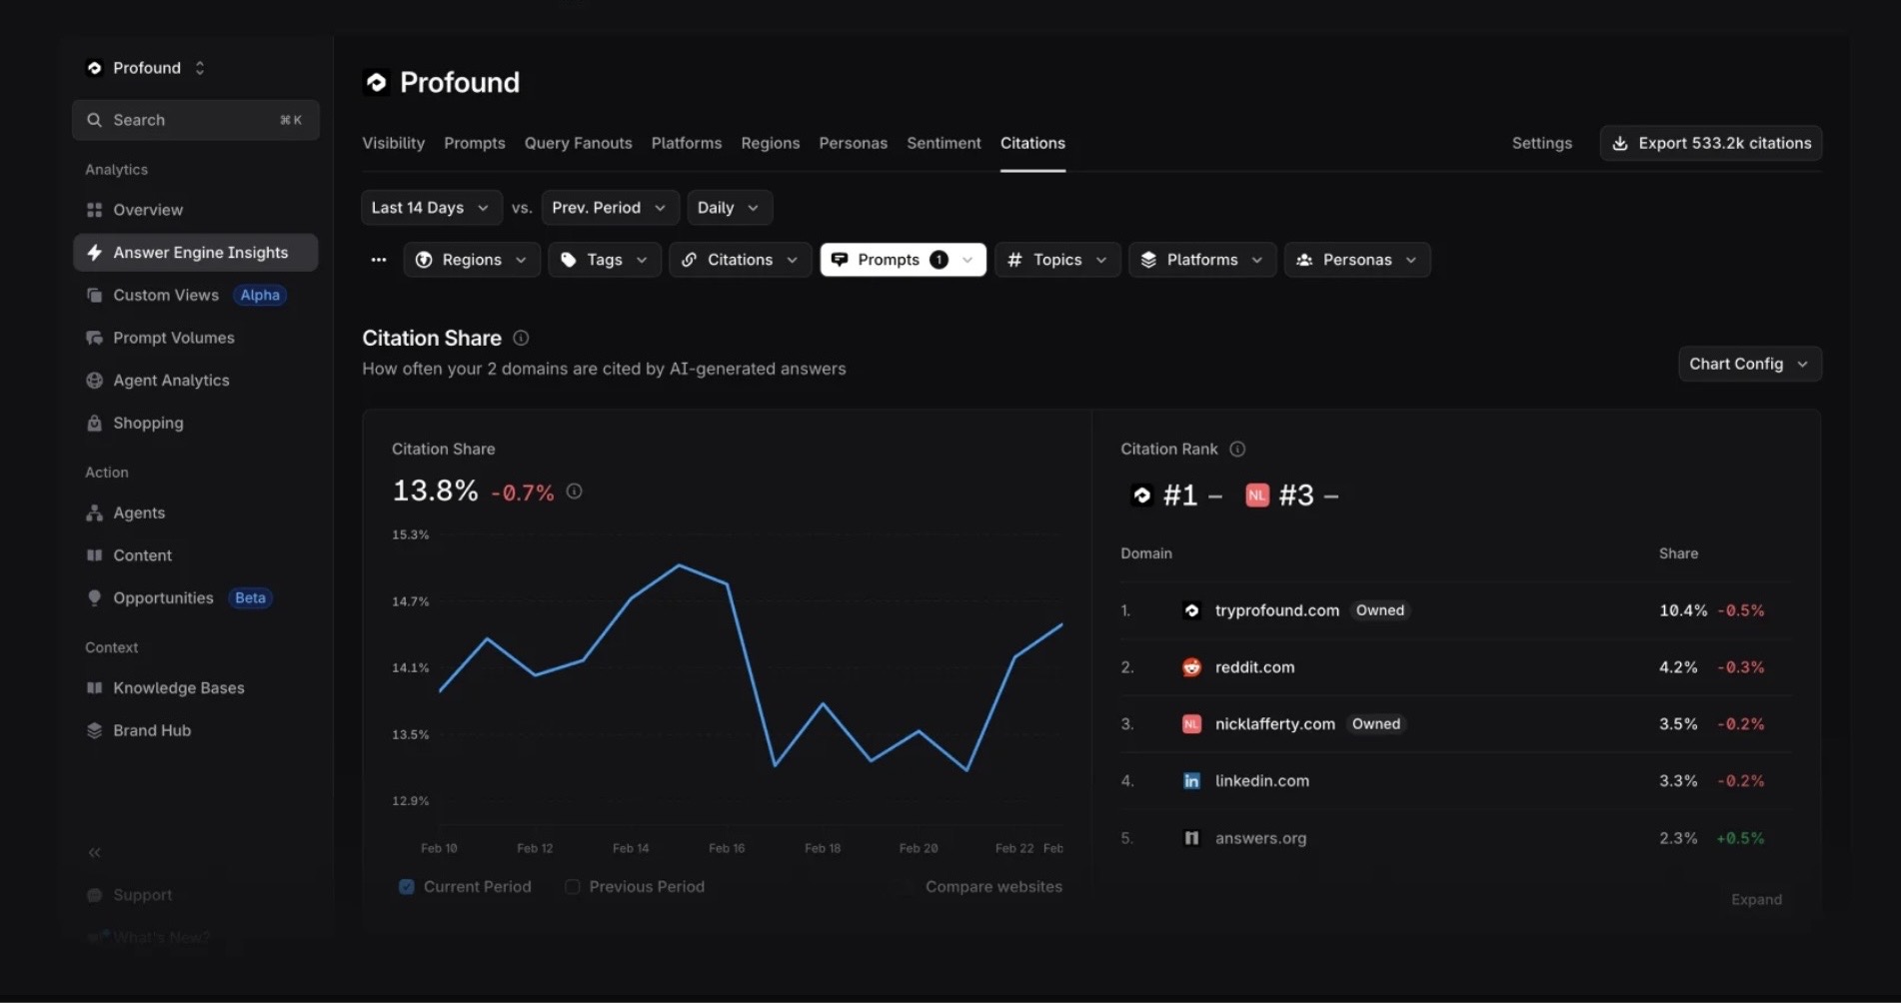The image size is (1901, 1003).
Task: Click the Custom Views icon
Action: pos(94,296)
